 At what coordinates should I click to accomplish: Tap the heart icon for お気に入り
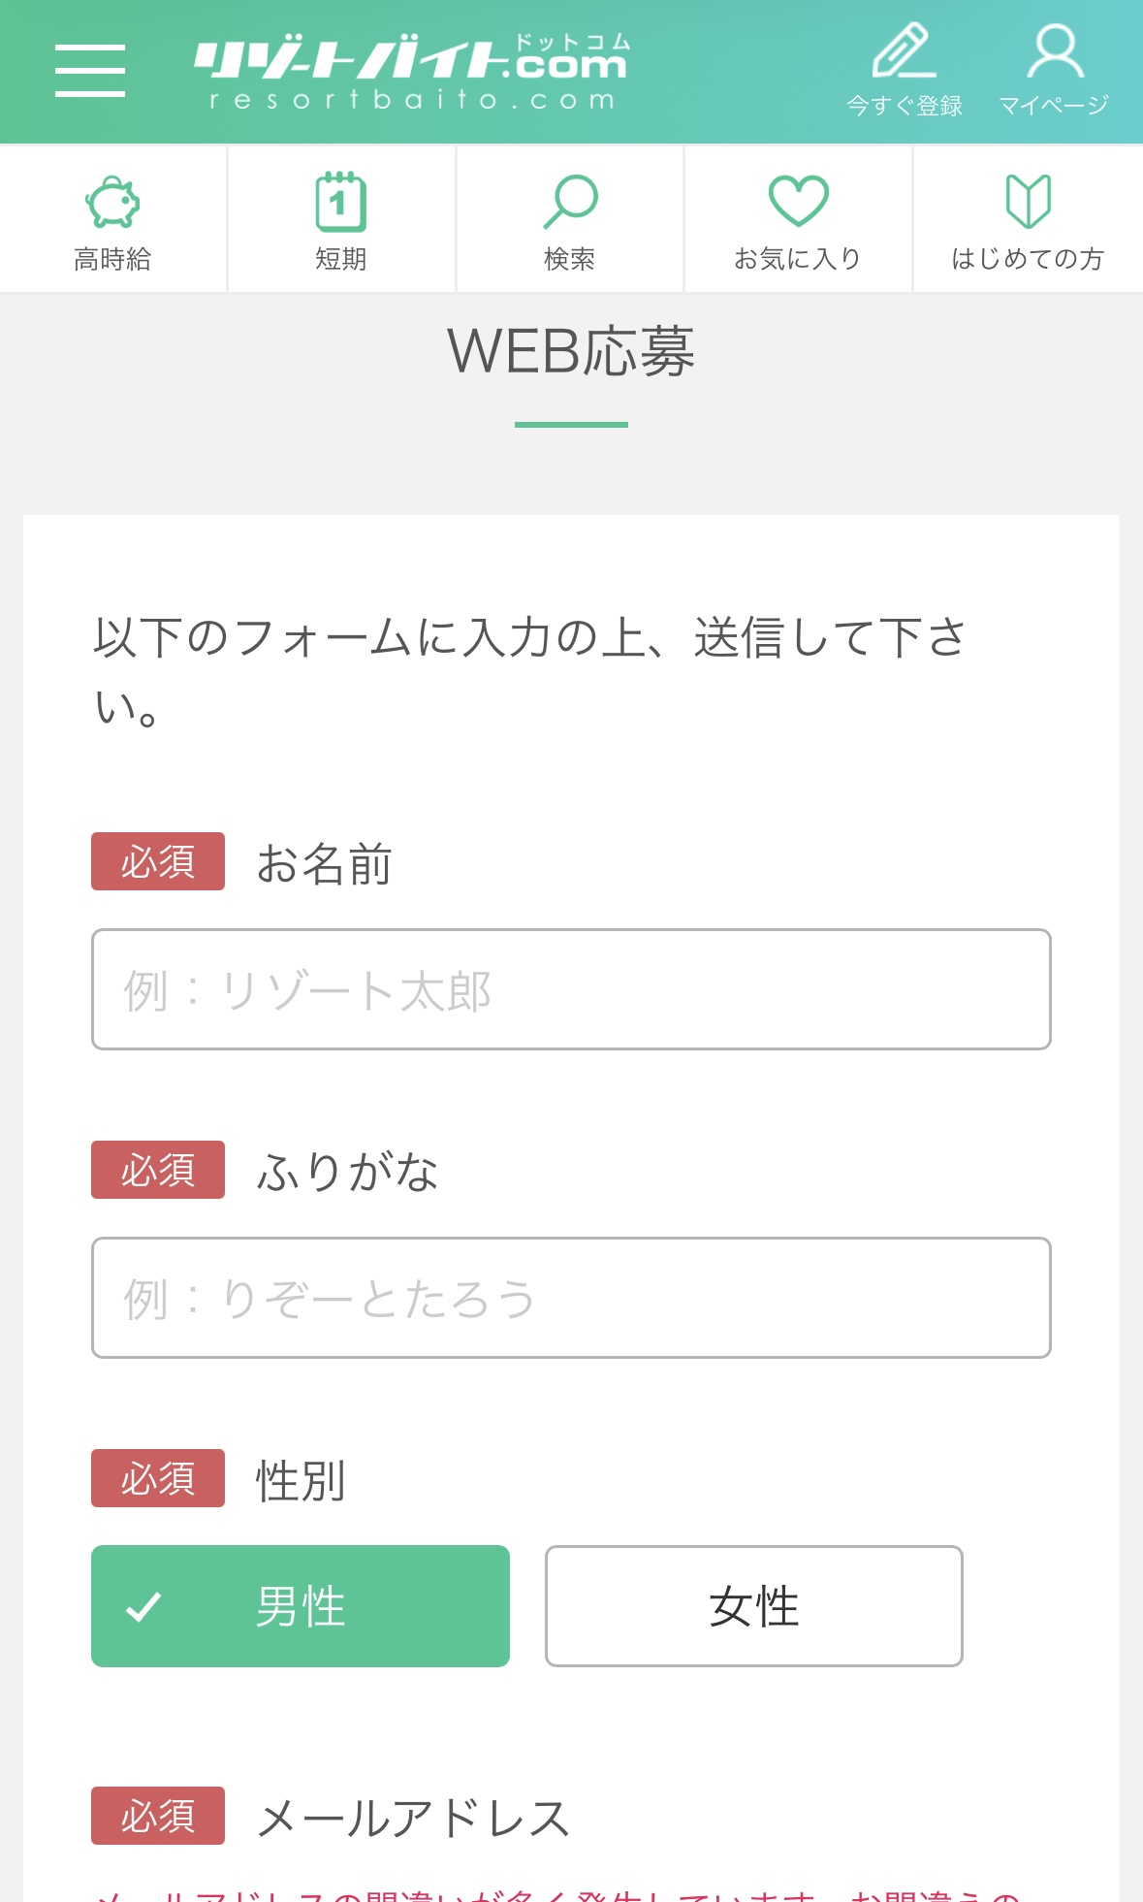798,200
